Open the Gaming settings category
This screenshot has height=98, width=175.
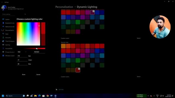coord(8,45)
